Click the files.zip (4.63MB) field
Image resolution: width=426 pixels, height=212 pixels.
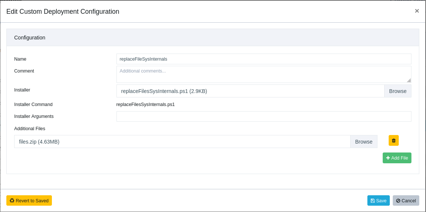coord(182,142)
